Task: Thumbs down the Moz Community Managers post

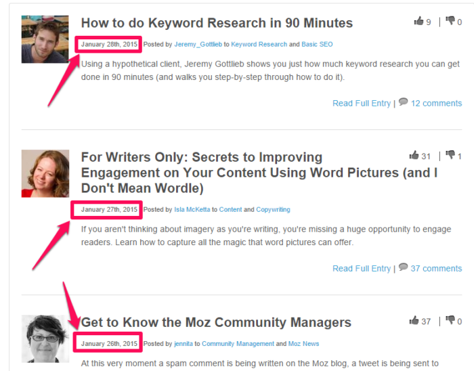Action: coord(450,320)
